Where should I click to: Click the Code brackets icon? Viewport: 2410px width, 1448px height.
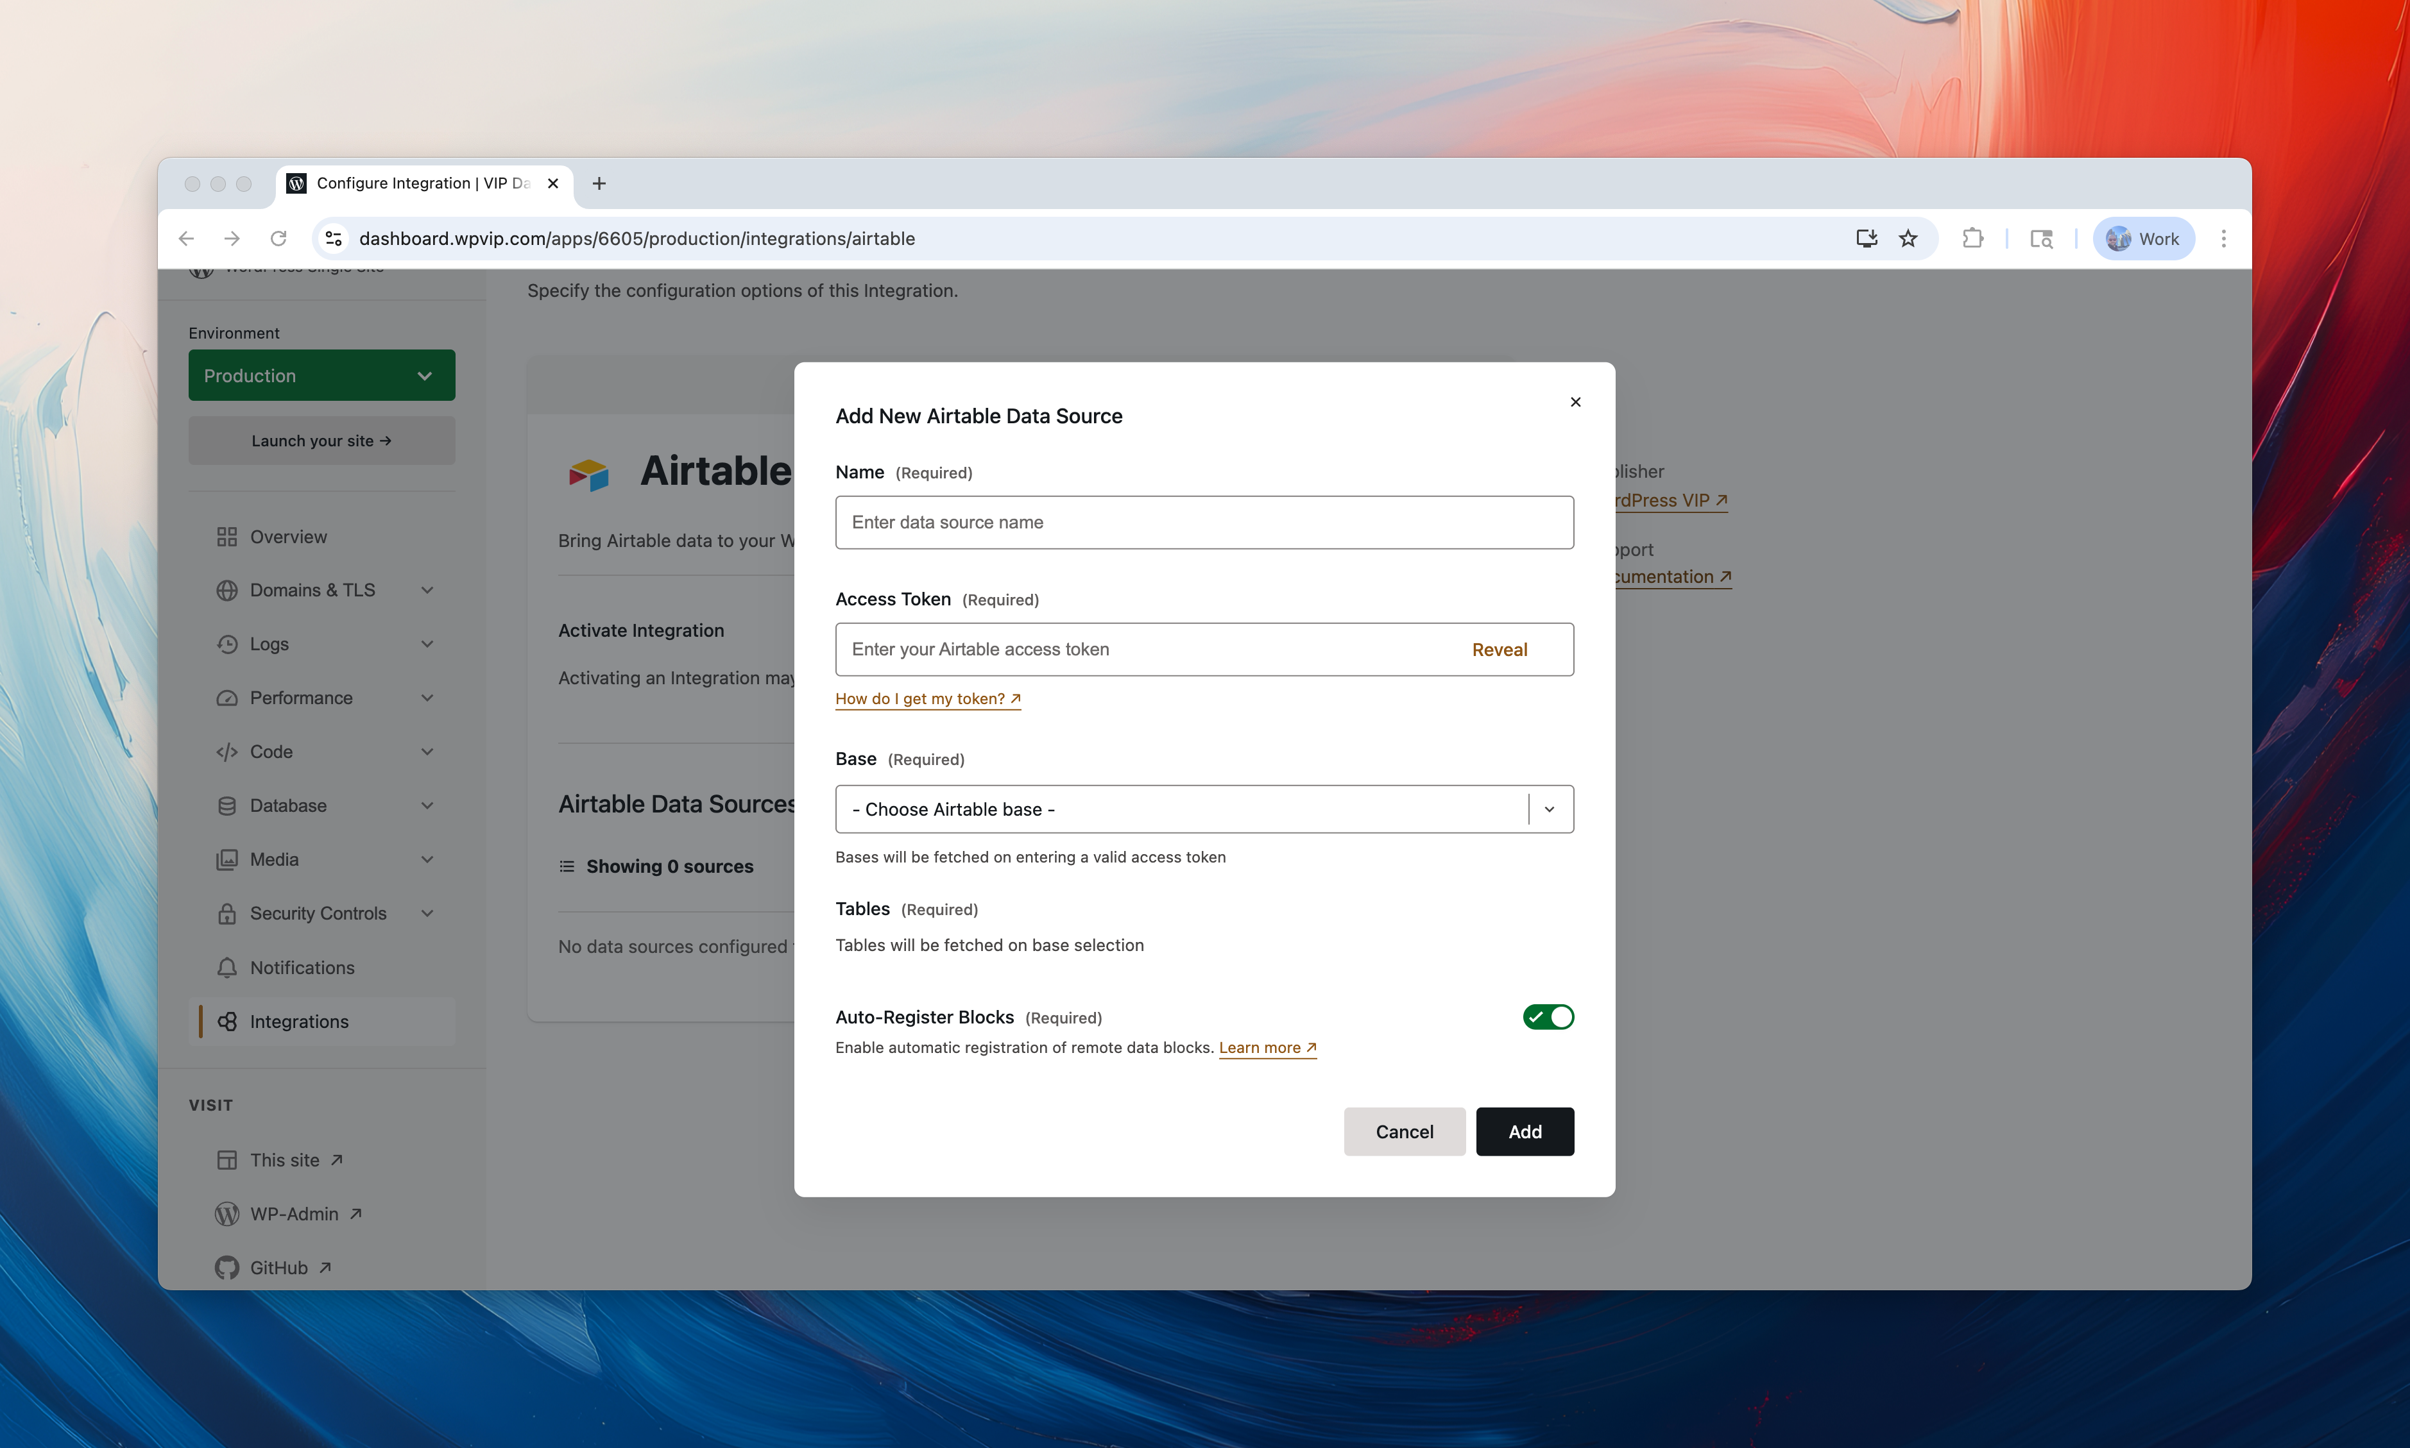pos(226,752)
